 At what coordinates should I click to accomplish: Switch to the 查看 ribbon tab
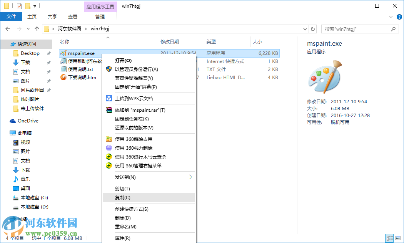[x=73, y=17]
